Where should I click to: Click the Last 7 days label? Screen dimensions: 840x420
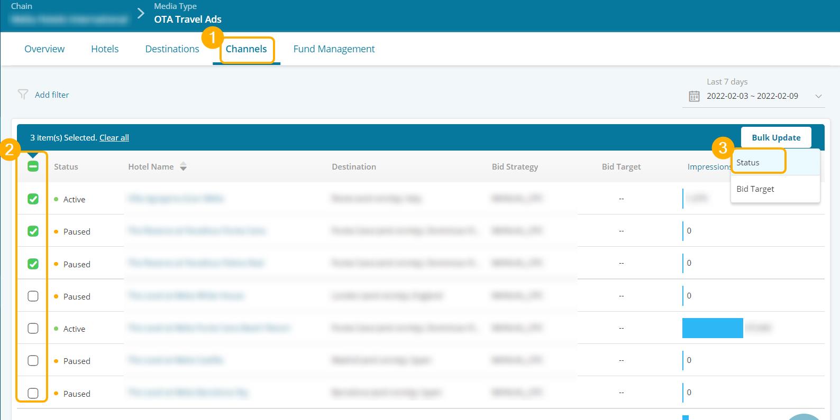(727, 82)
